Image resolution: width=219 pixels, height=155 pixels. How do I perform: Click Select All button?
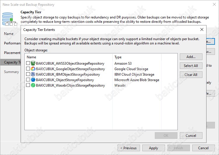click(191, 66)
